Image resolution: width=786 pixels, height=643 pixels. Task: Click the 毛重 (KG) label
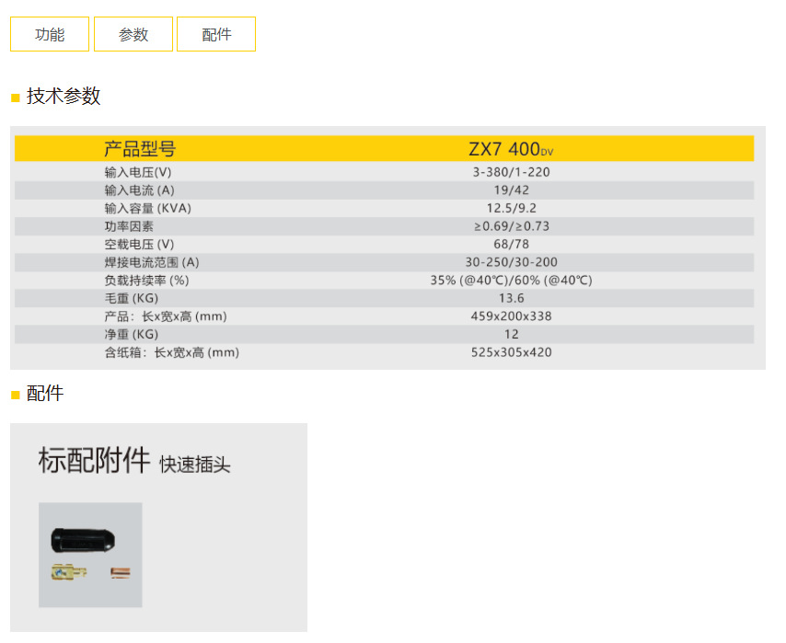(x=132, y=299)
